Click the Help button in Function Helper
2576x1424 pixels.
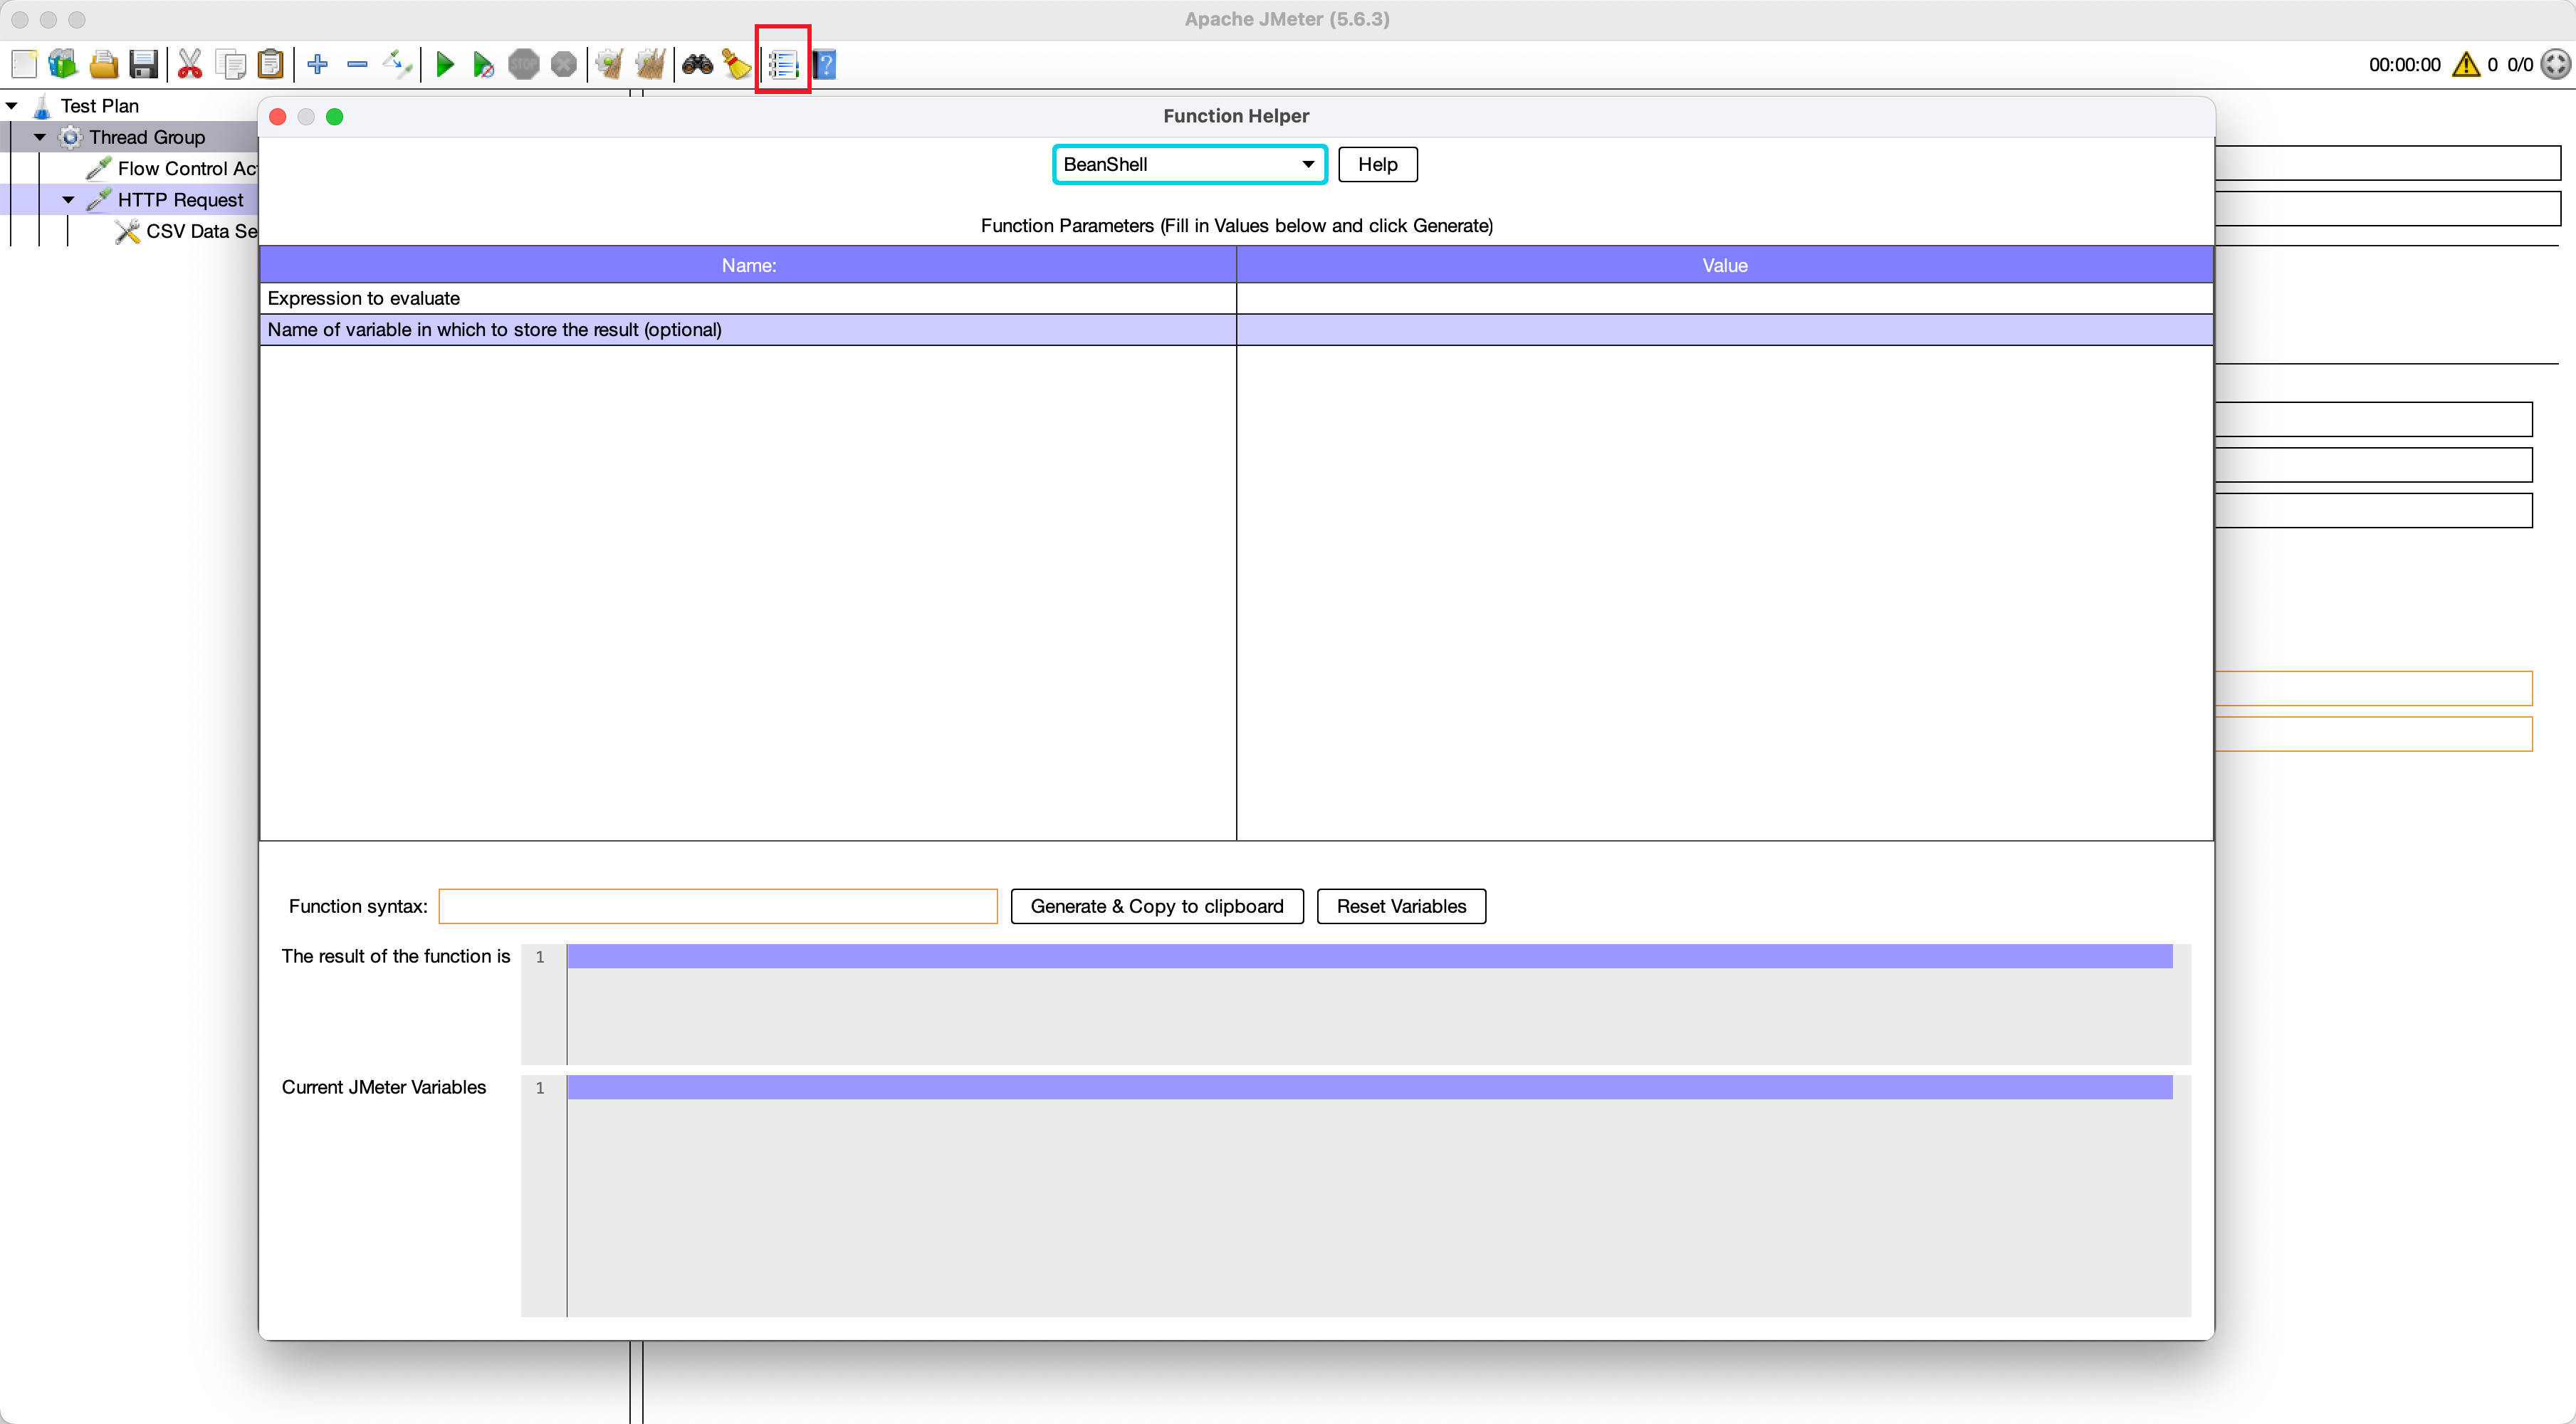1377,164
